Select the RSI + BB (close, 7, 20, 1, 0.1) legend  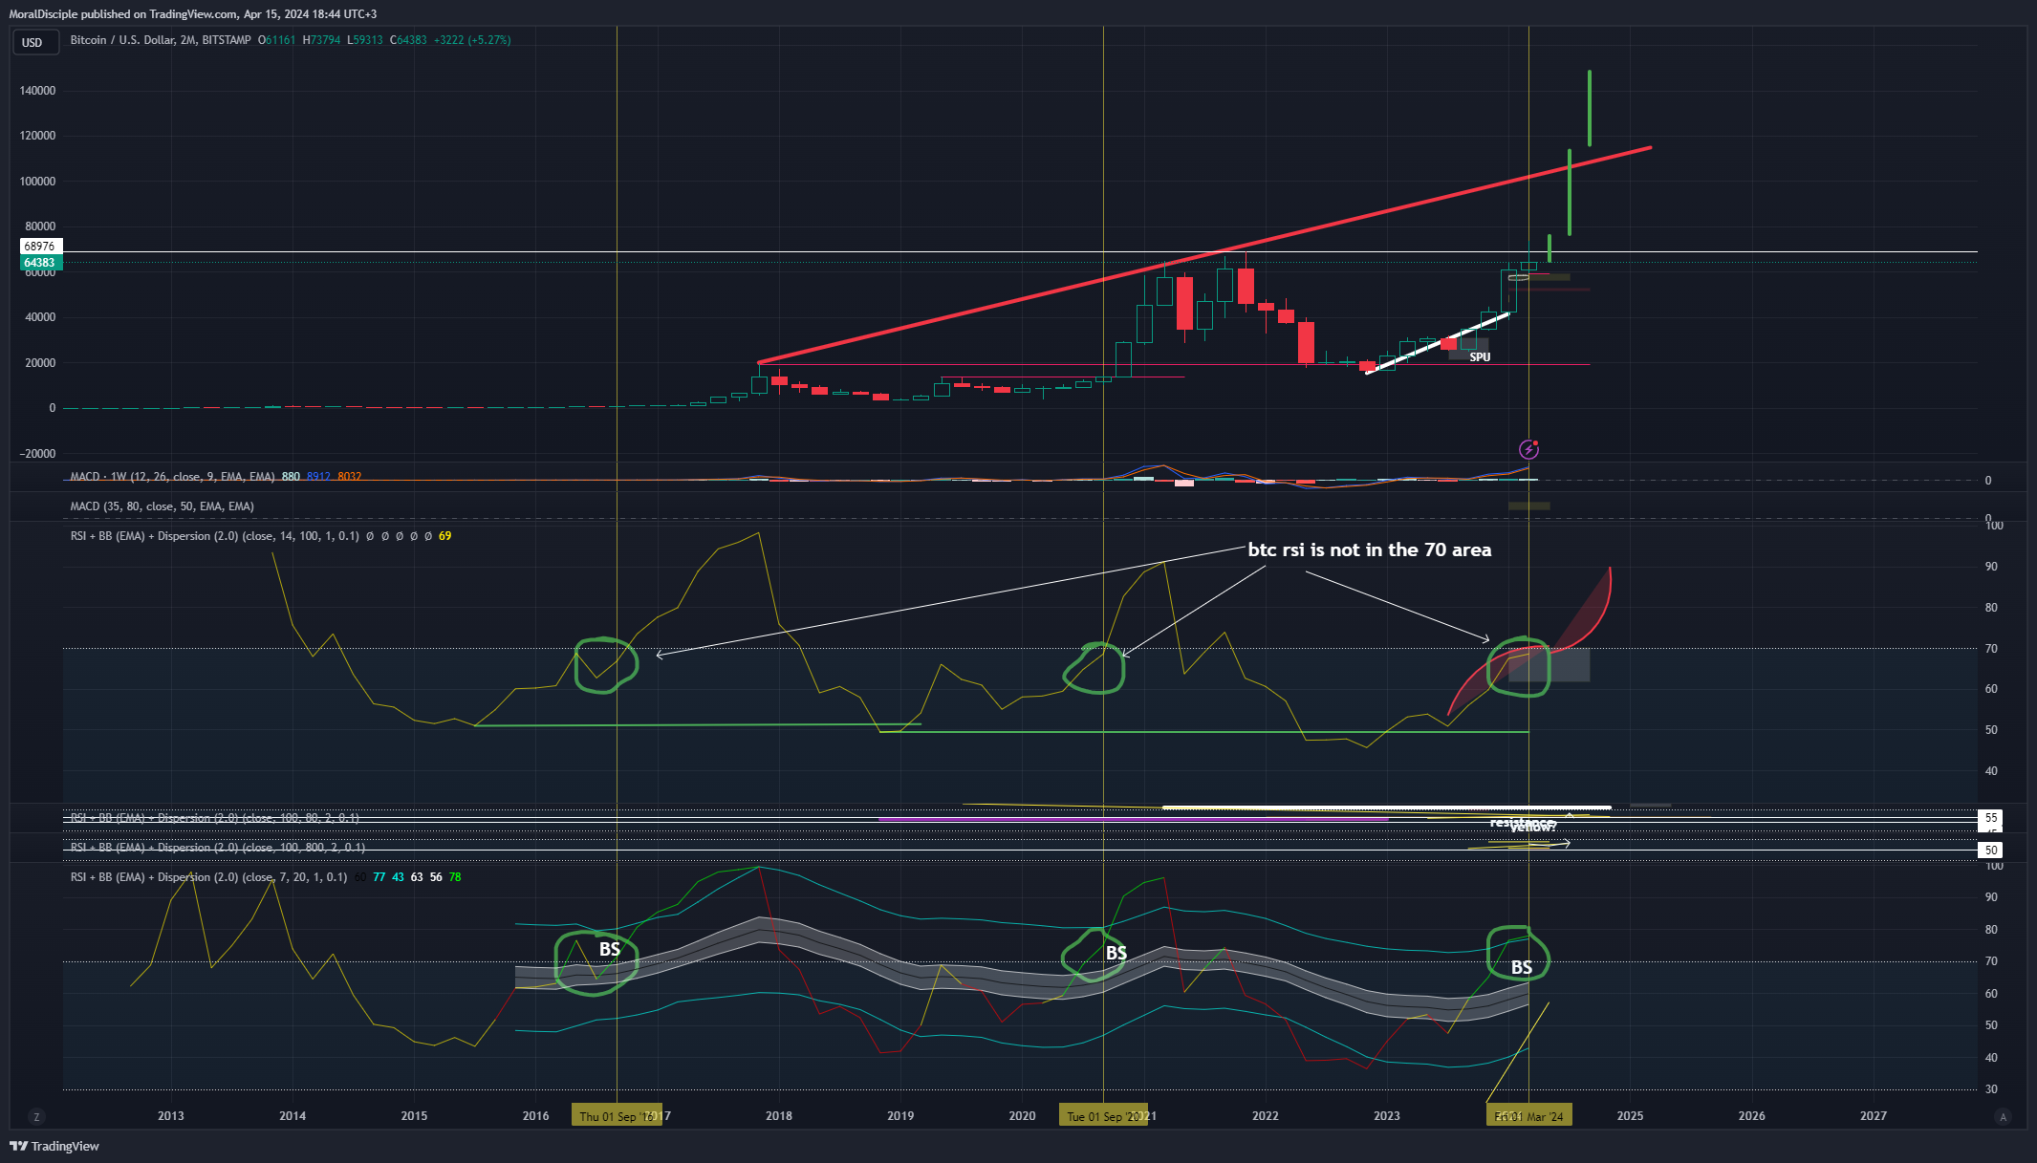(208, 877)
